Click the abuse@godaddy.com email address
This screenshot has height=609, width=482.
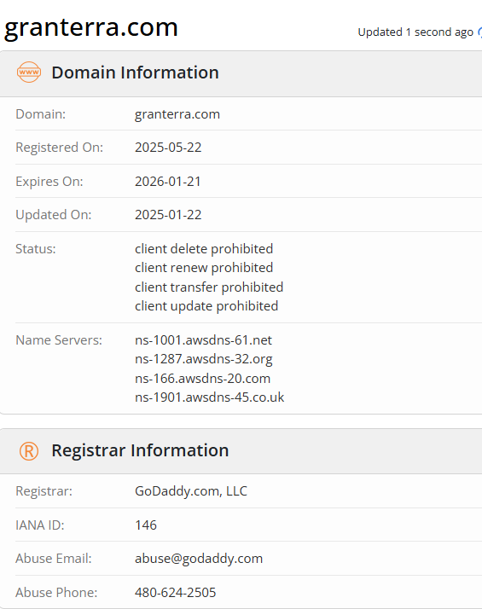[199, 559]
